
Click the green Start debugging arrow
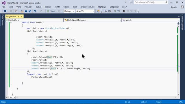(x=48, y=11)
